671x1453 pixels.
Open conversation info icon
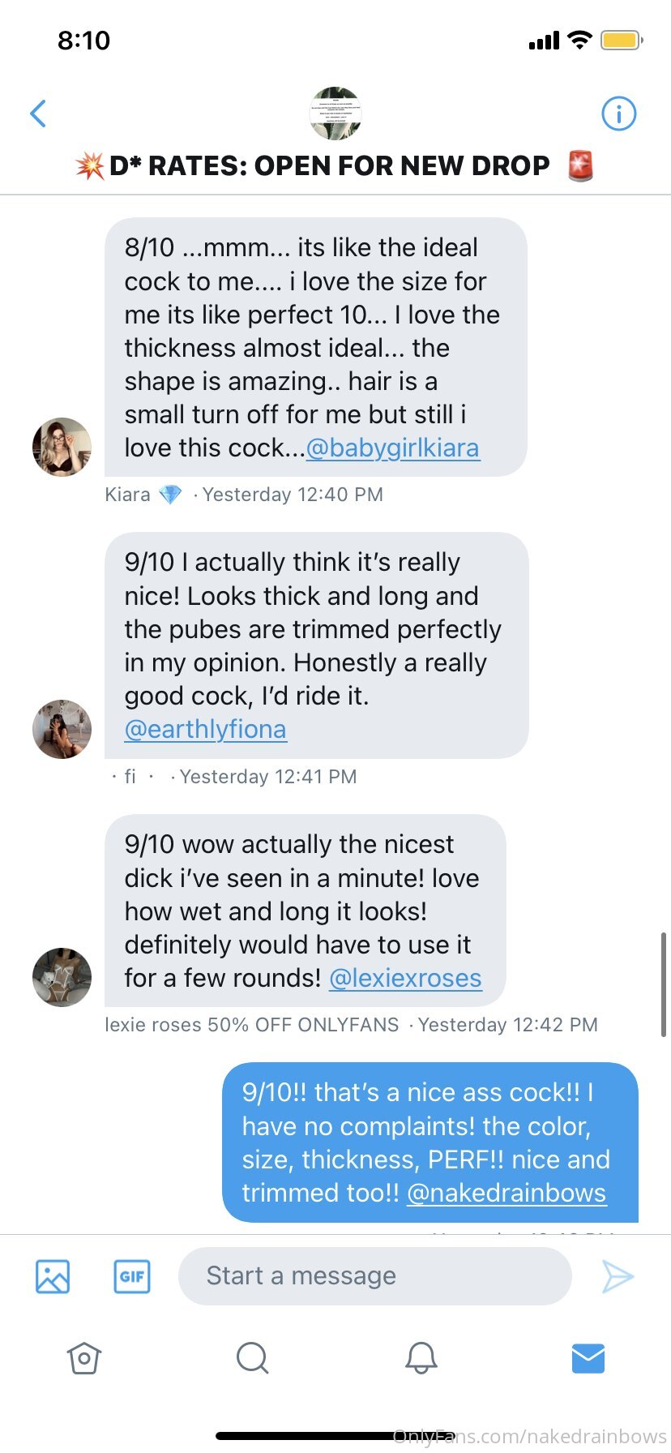point(619,114)
